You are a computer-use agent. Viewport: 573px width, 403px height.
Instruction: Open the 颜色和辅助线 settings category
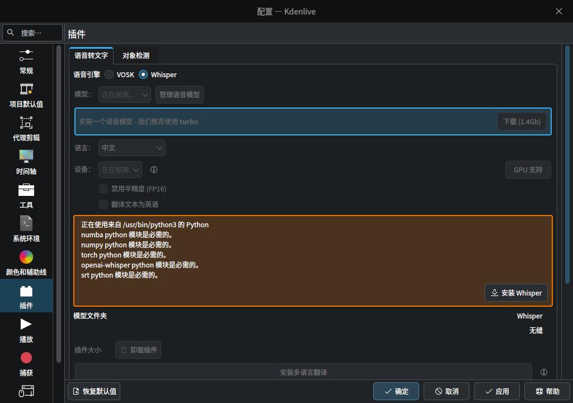click(26, 264)
